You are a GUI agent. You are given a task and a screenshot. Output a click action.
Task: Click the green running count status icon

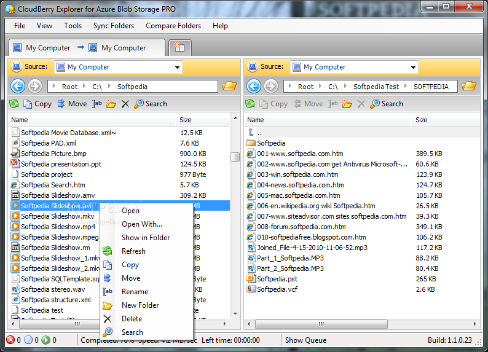click(45, 340)
